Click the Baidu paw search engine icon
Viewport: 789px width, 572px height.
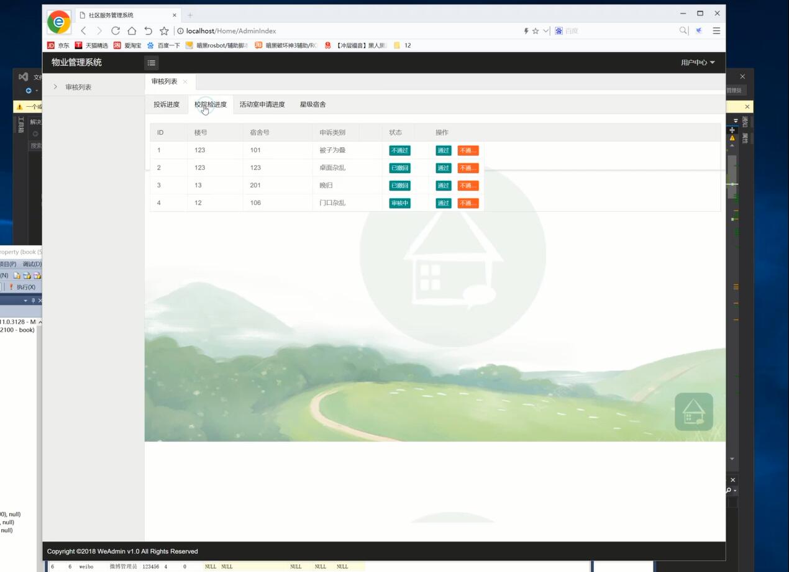click(559, 31)
